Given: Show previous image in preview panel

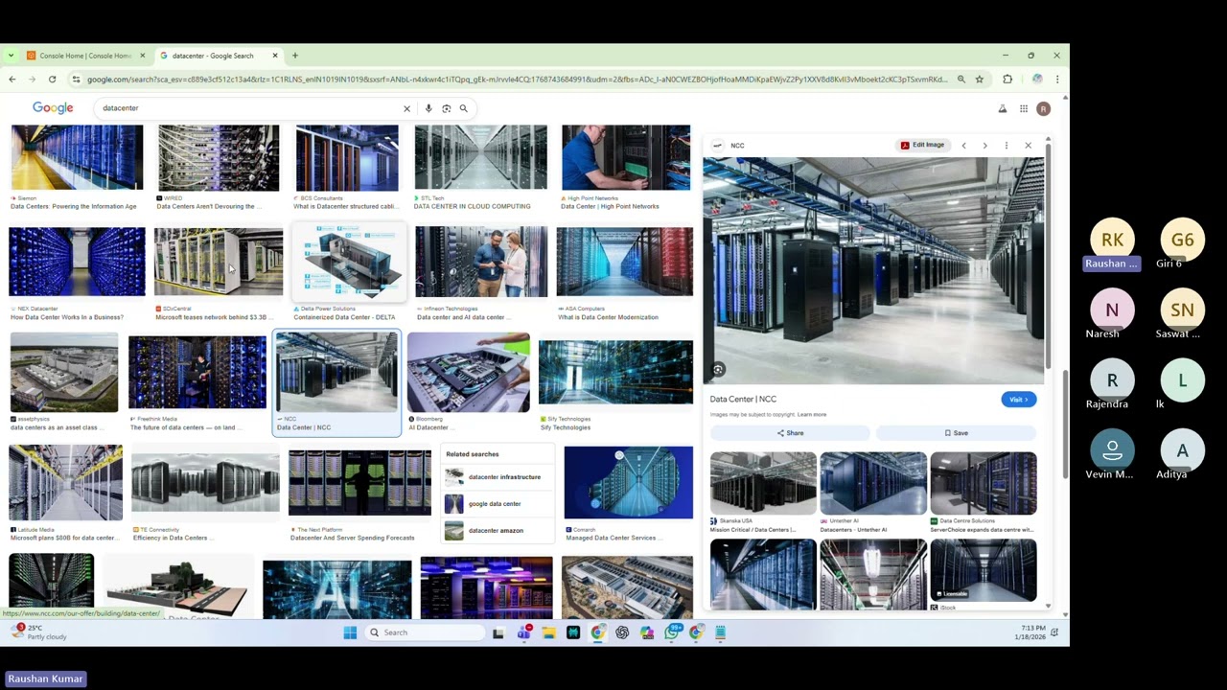Looking at the screenshot, I should (x=963, y=146).
